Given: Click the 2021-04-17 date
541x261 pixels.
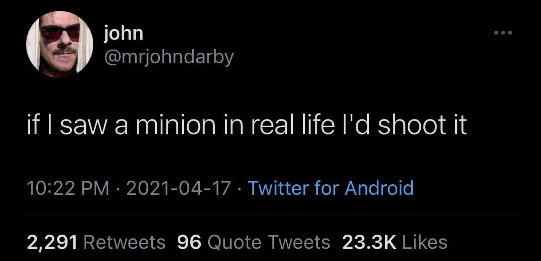Looking at the screenshot, I should click(179, 189).
